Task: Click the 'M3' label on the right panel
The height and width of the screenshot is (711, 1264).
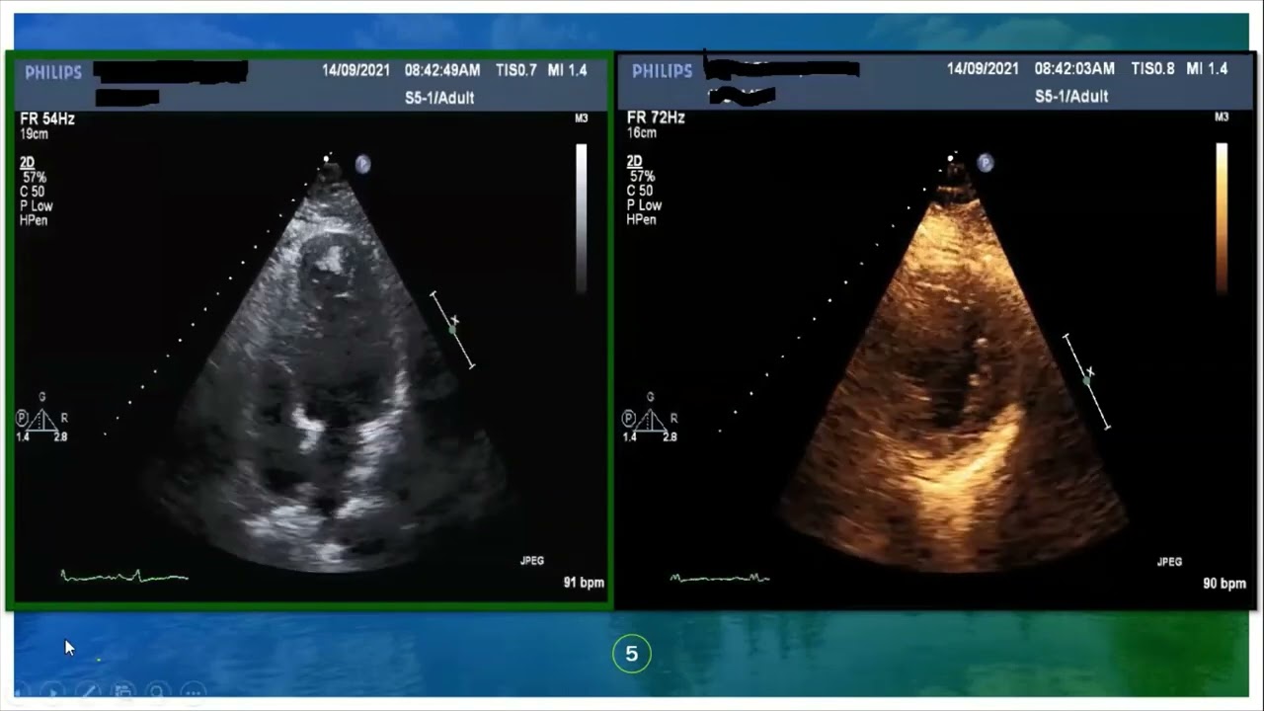Action: (1222, 117)
